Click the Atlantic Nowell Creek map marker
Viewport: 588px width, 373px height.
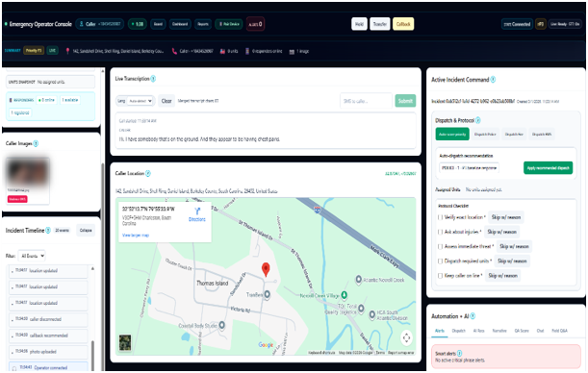tap(359, 280)
